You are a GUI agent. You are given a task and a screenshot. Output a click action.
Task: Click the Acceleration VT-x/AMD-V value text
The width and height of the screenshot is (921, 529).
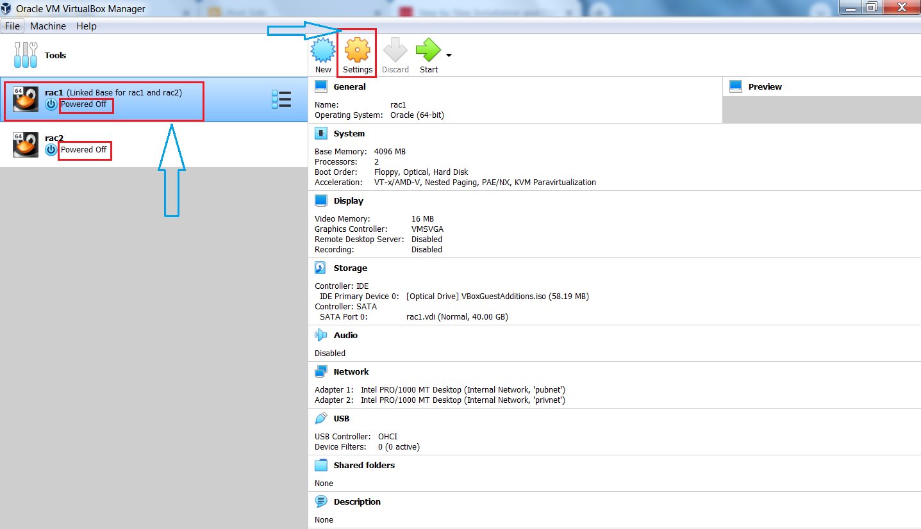click(485, 183)
